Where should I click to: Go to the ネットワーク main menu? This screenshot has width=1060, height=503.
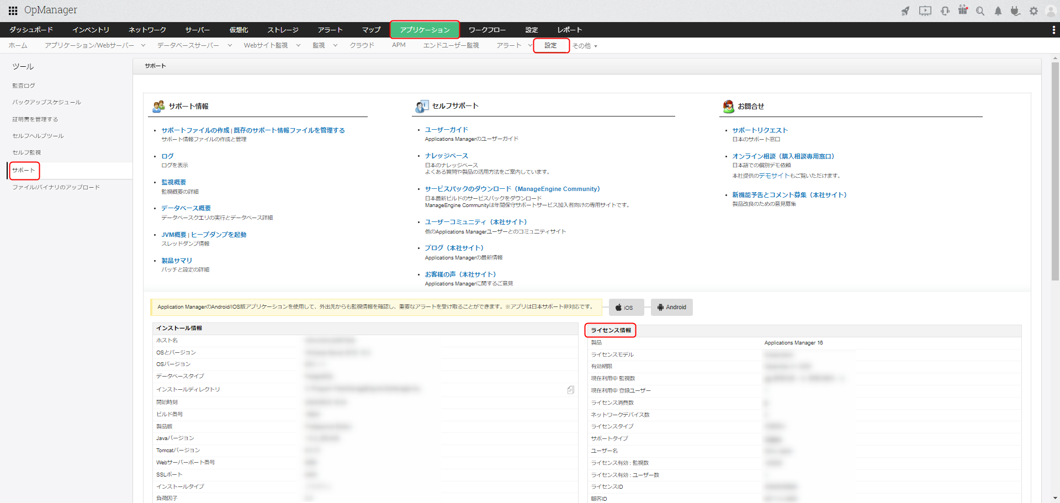tap(147, 30)
